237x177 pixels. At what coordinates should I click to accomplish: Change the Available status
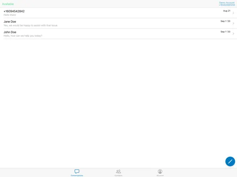coord(8,4)
